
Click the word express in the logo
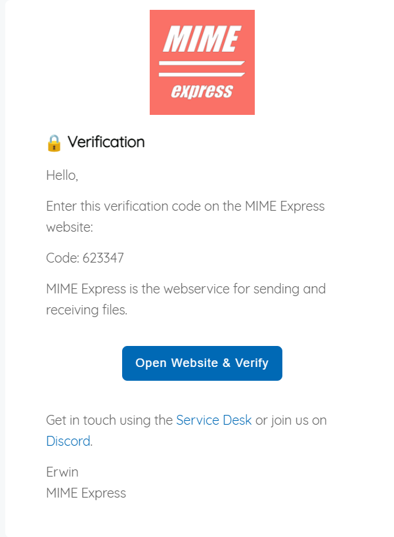tap(202, 91)
